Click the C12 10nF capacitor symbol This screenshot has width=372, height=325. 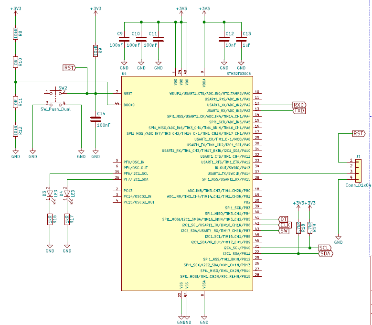224,39
